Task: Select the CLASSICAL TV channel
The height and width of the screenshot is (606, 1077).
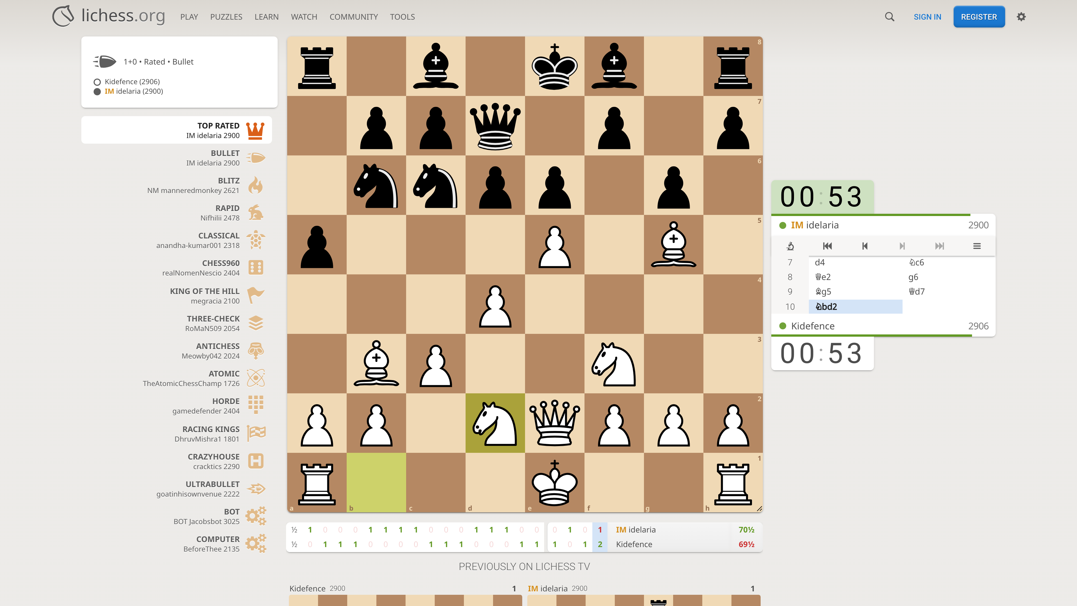Action: click(176, 240)
